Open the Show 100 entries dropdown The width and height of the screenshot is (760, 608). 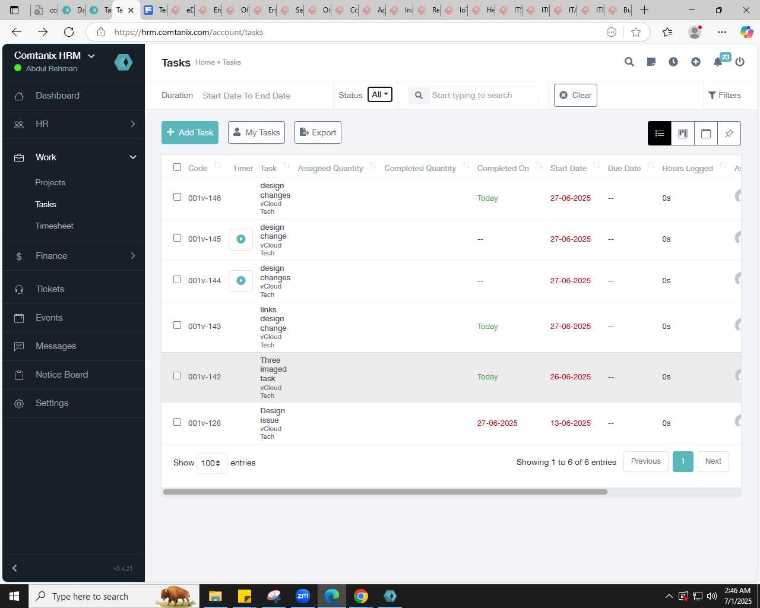tap(211, 463)
